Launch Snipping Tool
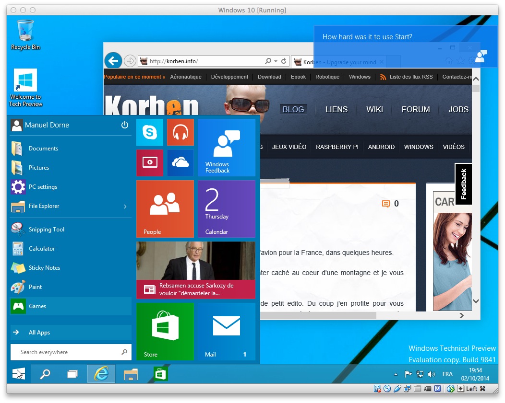 click(71, 230)
